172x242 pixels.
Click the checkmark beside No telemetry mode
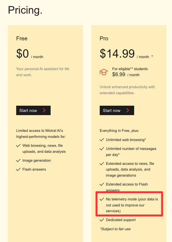pyautogui.click(x=102, y=199)
